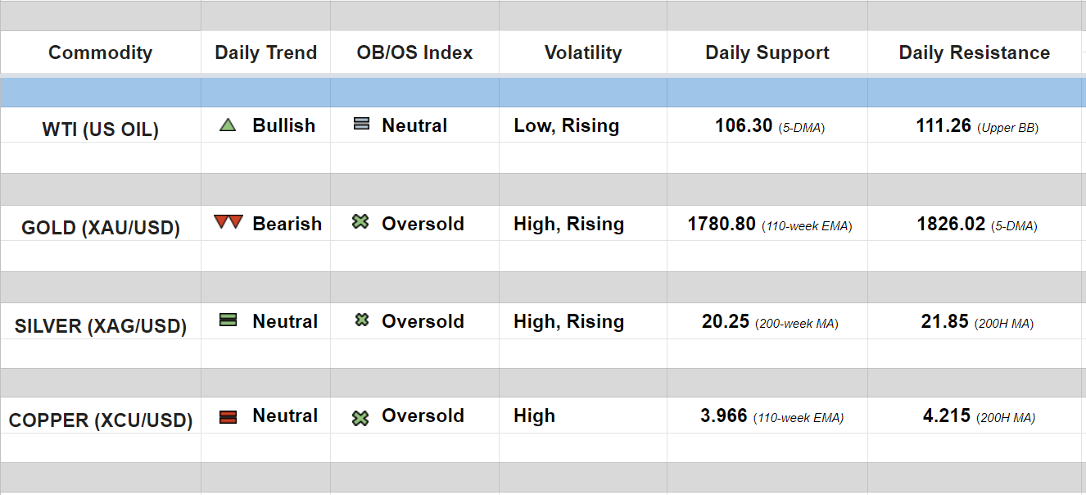
Task: Click the red double-arrow bearish icon for Gold
Action: 228,222
